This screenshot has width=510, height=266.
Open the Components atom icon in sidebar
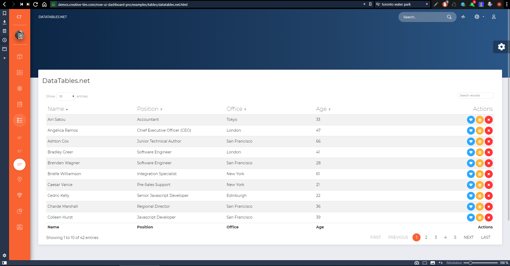[x=20, y=88]
